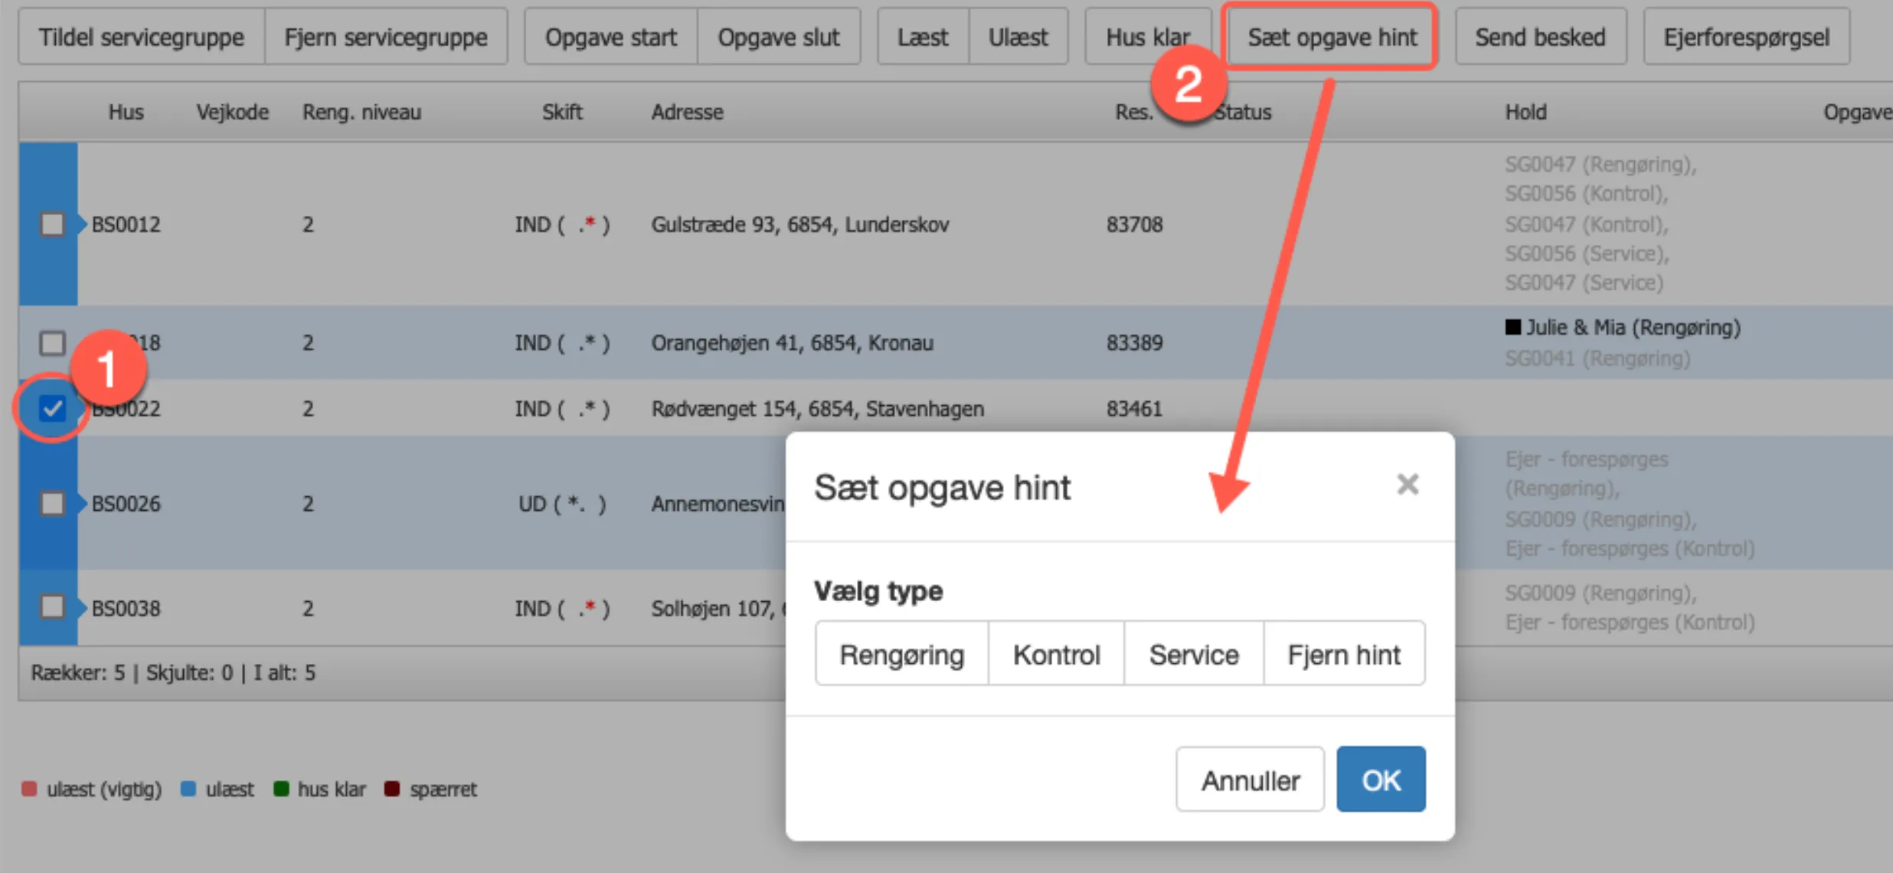Pick Service in Vælg type
This screenshot has height=873, width=1893.
coord(1193,654)
